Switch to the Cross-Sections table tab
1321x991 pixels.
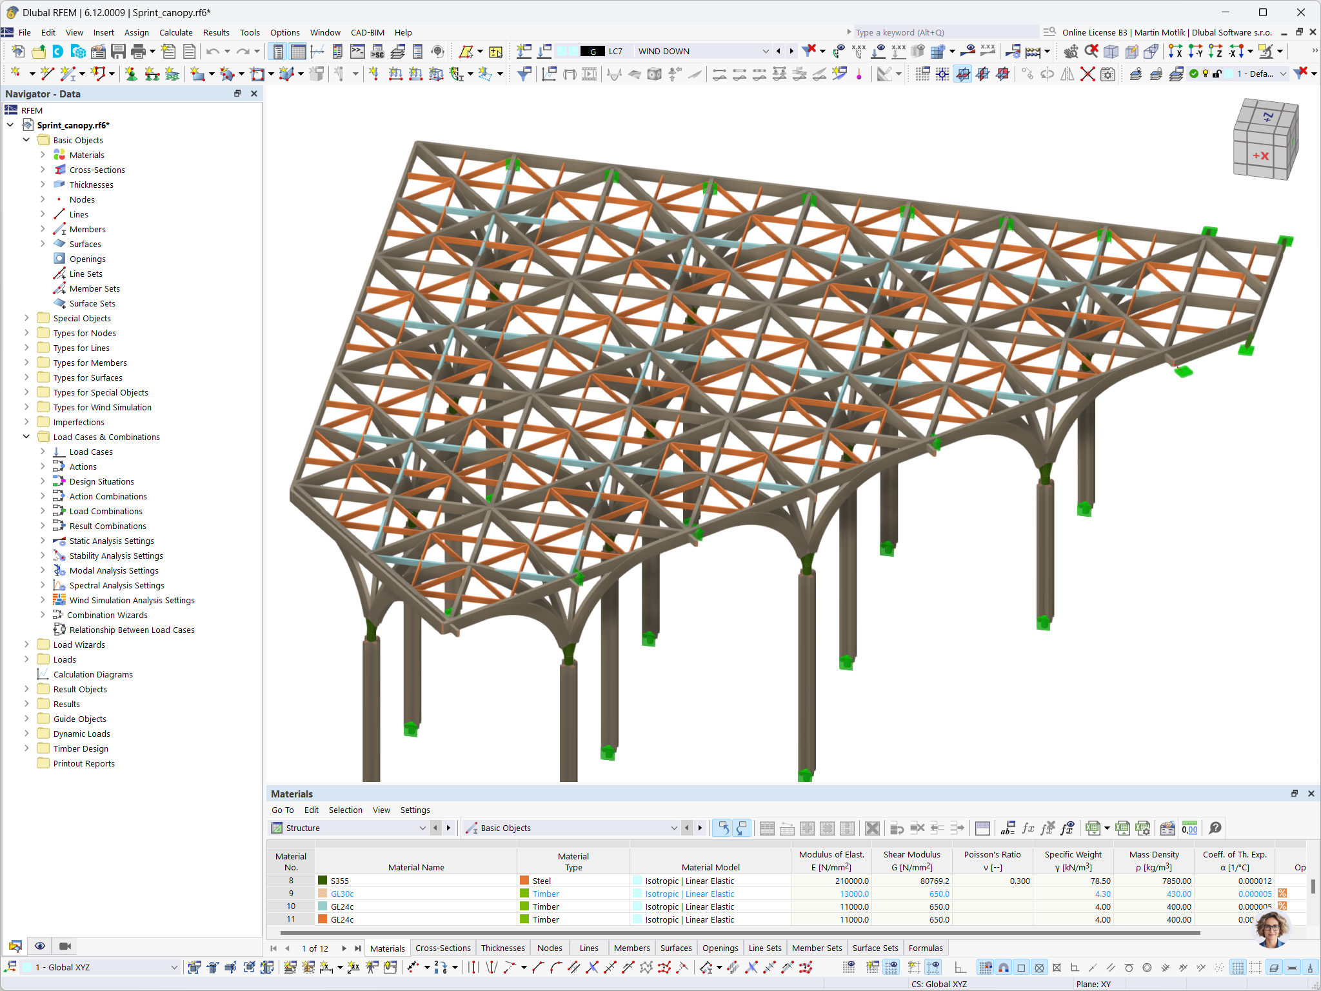tap(442, 948)
